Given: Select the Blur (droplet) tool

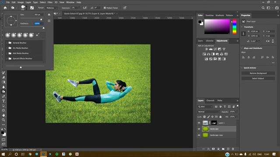Looking at the screenshot, I should tap(3, 87).
